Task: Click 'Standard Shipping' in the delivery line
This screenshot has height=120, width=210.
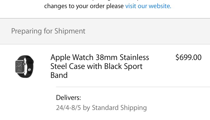Action: (x=119, y=108)
